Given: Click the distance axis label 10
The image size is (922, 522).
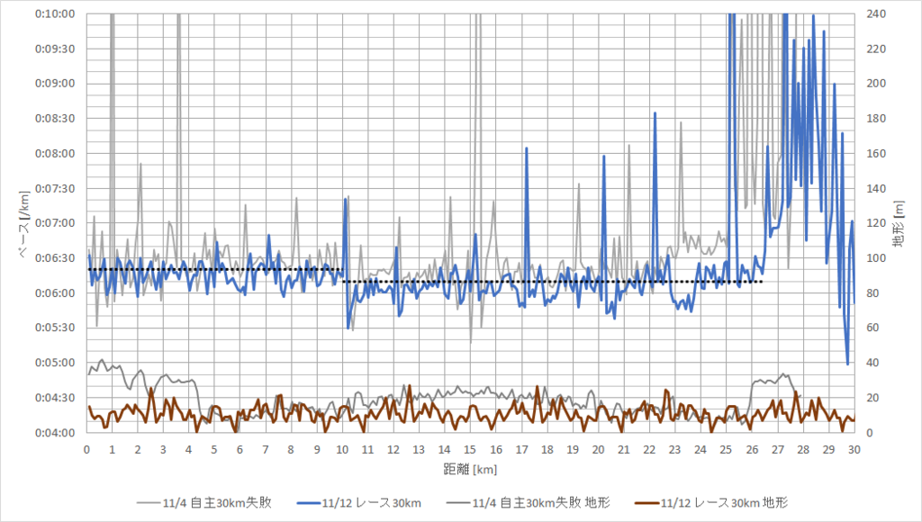Looking at the screenshot, I should (x=342, y=450).
